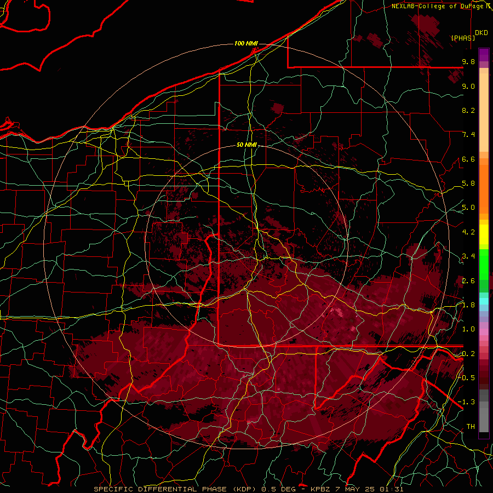493x493 pixels.
Task: Pick the purple top color bar segment
Action: pyautogui.click(x=484, y=55)
